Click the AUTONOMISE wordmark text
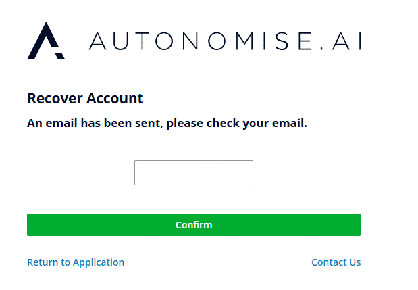Image resolution: width=418 pixels, height=290 pixels. point(201,41)
